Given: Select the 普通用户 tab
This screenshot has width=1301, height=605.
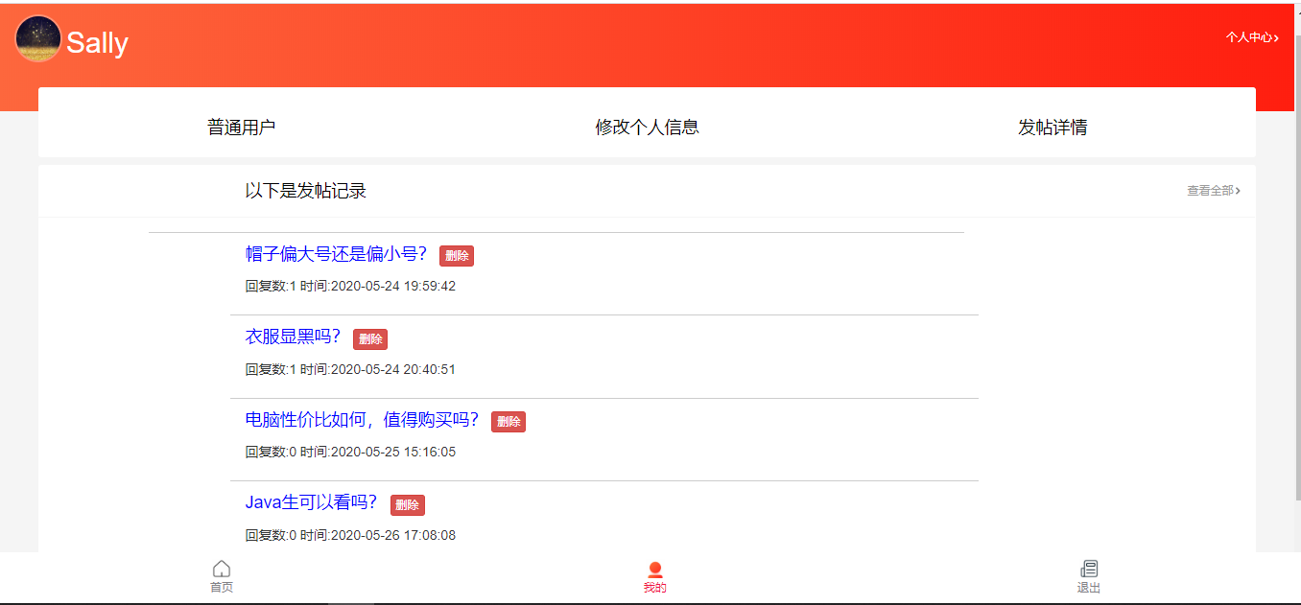Looking at the screenshot, I should 241,128.
